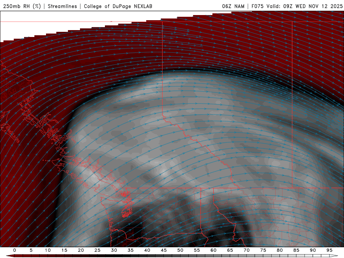Click the 'Valid: 09Z WED NOV 12 2025' text
The image size is (344, 258).
point(304,6)
